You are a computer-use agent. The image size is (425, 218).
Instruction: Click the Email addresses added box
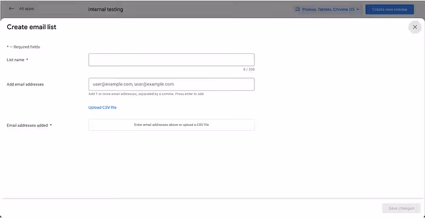click(x=171, y=125)
